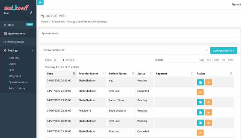The width and height of the screenshot is (241, 138).
Task: Click blue document icon for Sanam Nisar
Action: tap(200, 102)
